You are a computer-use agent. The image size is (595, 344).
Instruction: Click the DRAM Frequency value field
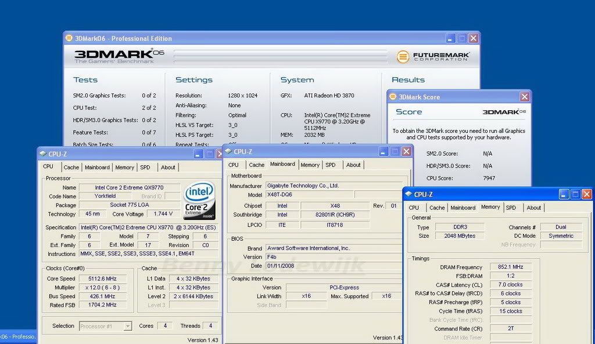(x=510, y=267)
